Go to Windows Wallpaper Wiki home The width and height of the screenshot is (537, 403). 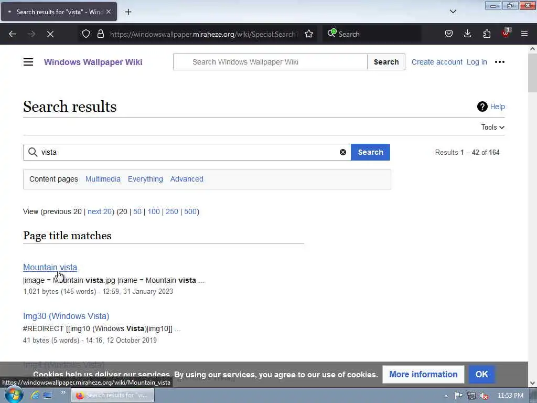[93, 62]
